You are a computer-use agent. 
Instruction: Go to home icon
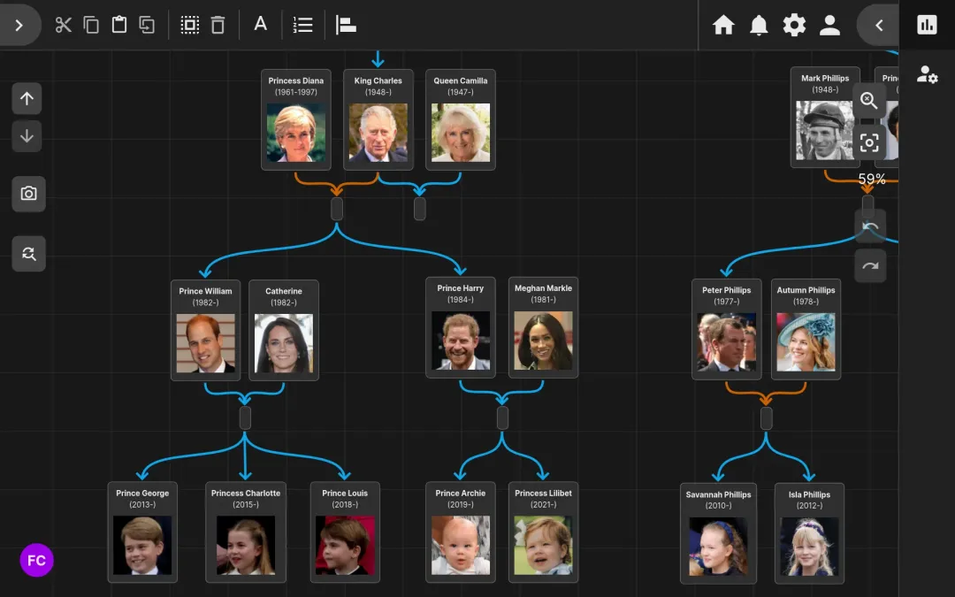[x=723, y=26]
